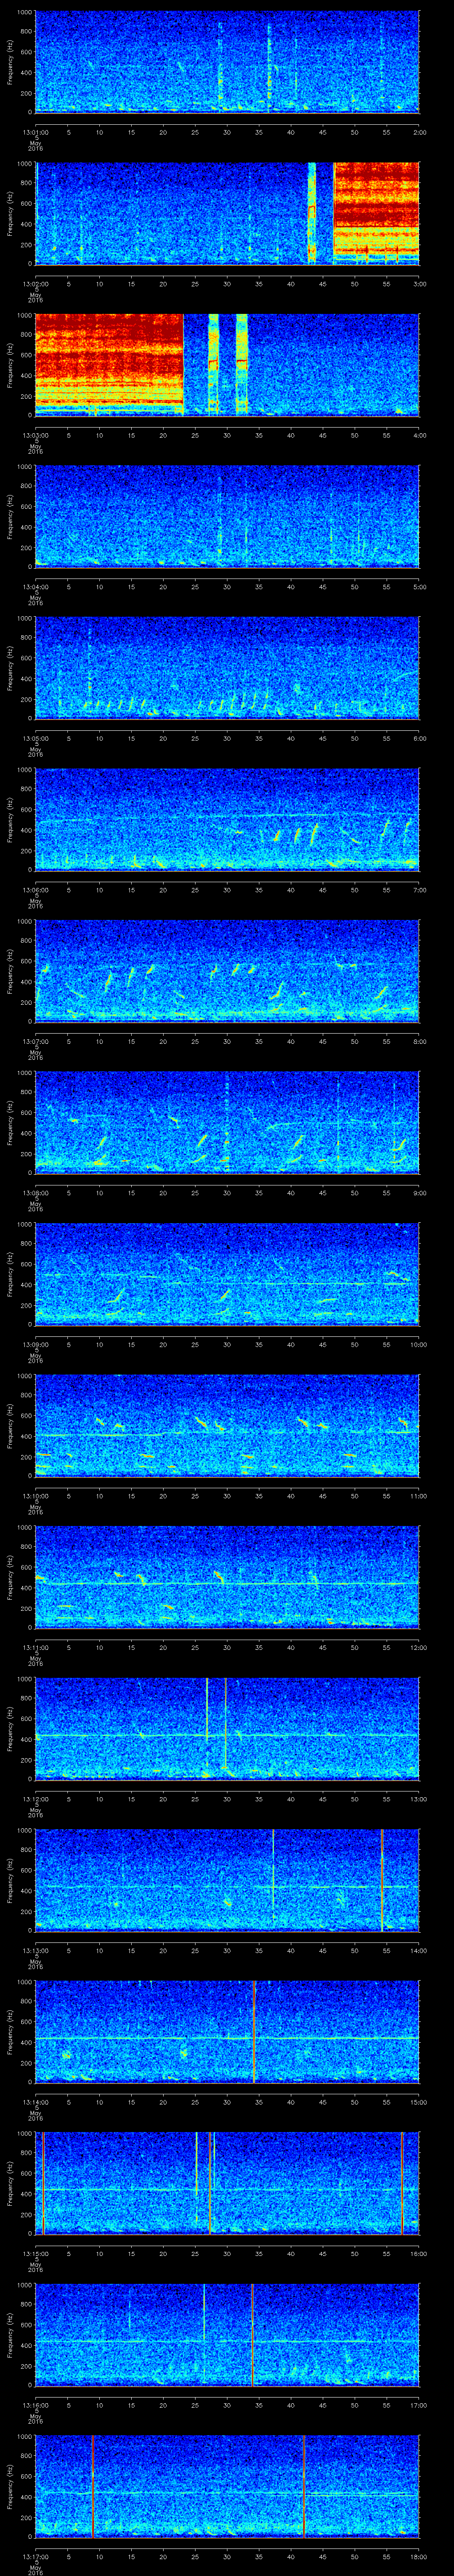Viewport: 454px width, 2576px height.
Task: Click the 13:11:00 start time label
Action: point(35,1647)
